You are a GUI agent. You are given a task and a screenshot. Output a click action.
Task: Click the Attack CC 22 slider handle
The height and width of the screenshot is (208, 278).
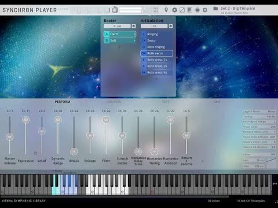74,151
